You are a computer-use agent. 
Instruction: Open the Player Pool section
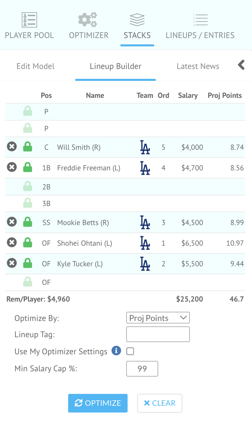pyautogui.click(x=29, y=26)
